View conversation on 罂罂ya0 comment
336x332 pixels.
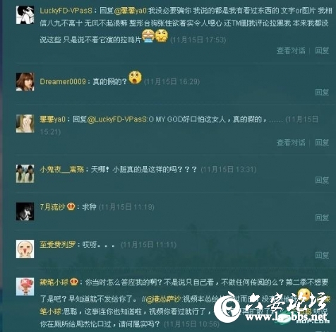(x=291, y=142)
